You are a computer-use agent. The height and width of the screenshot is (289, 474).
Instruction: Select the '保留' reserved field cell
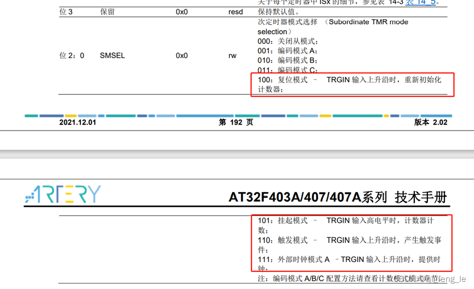pyautogui.click(x=107, y=12)
